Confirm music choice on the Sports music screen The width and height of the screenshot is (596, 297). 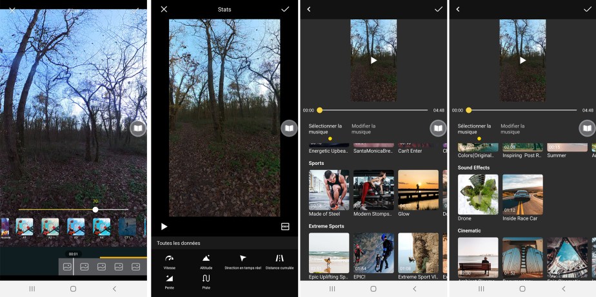[438, 9]
